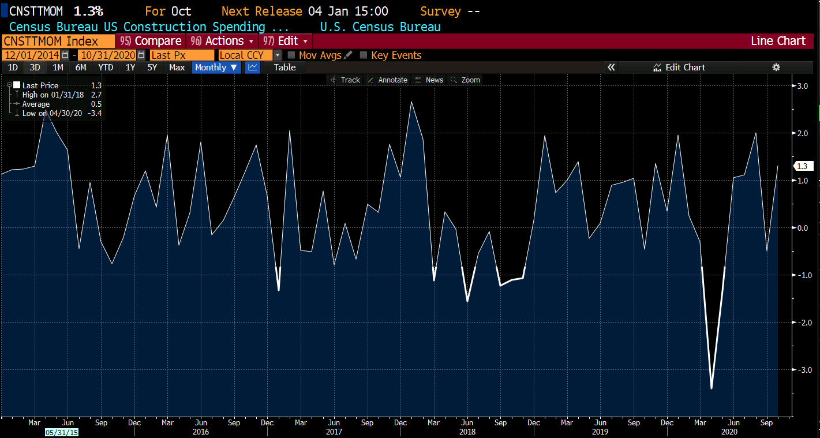Show News on the chart
This screenshot has height=438, width=820.
click(429, 80)
